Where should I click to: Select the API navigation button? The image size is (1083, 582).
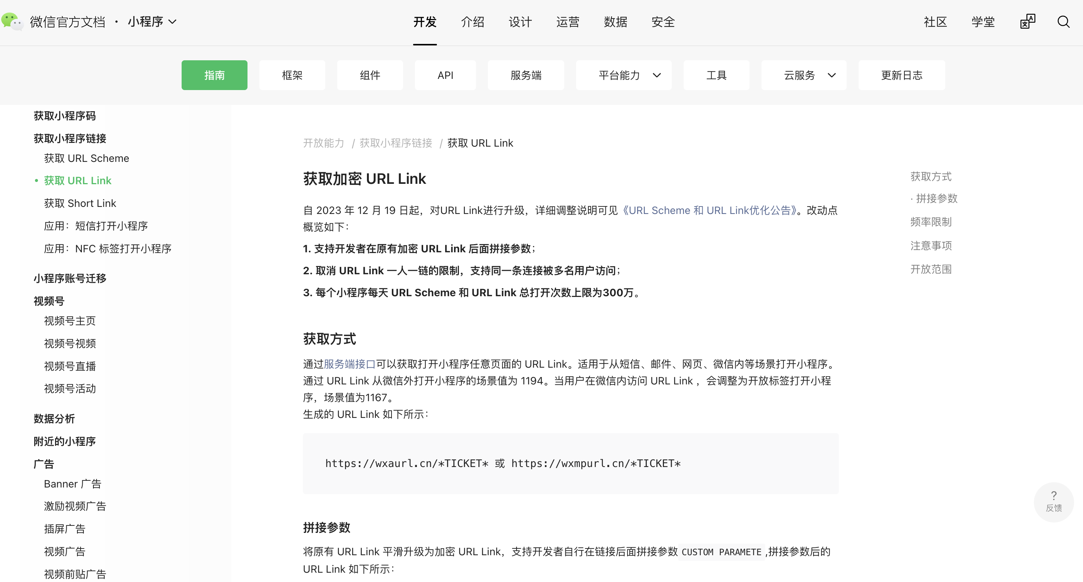(445, 75)
